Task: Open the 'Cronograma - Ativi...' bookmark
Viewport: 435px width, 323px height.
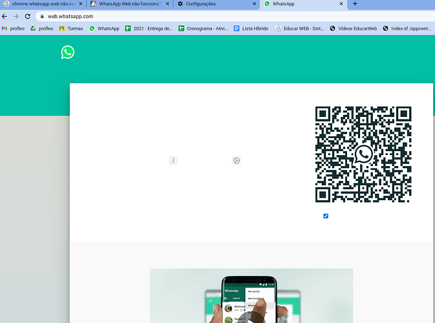Action: pos(203,28)
